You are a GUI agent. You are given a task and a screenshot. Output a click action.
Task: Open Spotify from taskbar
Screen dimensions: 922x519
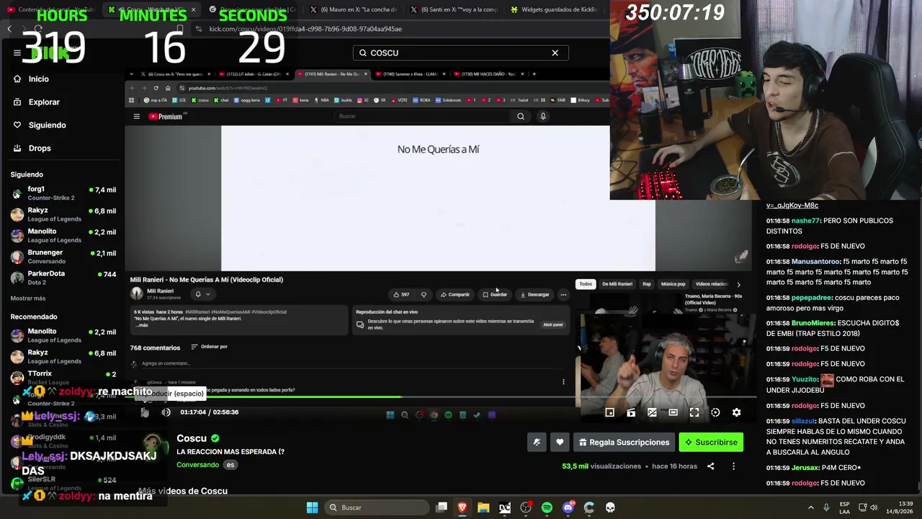tap(547, 507)
